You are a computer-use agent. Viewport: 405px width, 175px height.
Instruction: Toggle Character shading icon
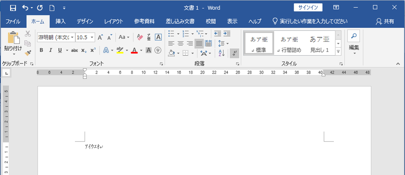(x=148, y=50)
